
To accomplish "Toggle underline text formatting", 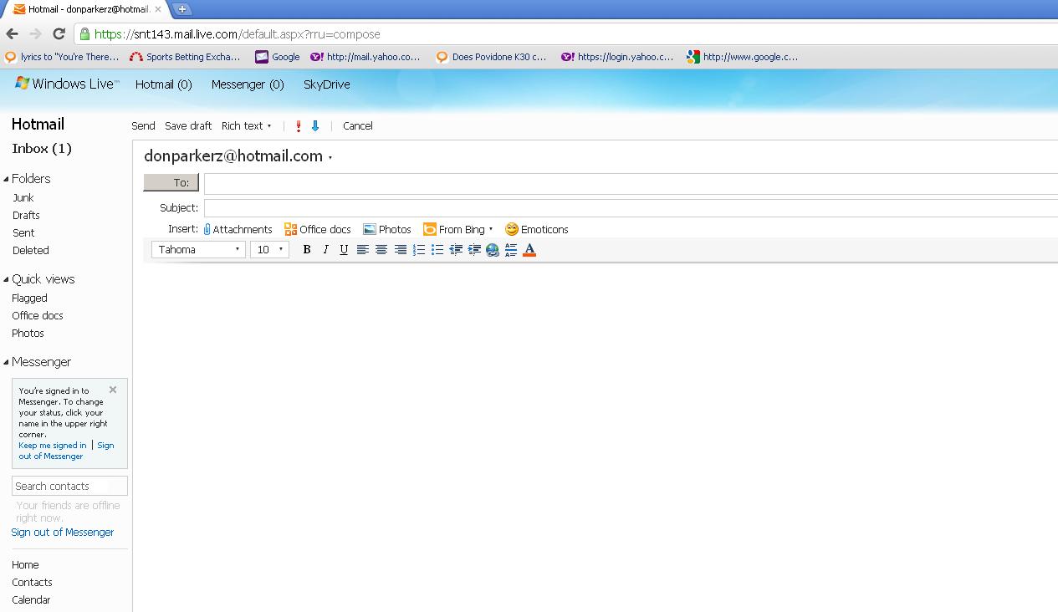I will (344, 250).
